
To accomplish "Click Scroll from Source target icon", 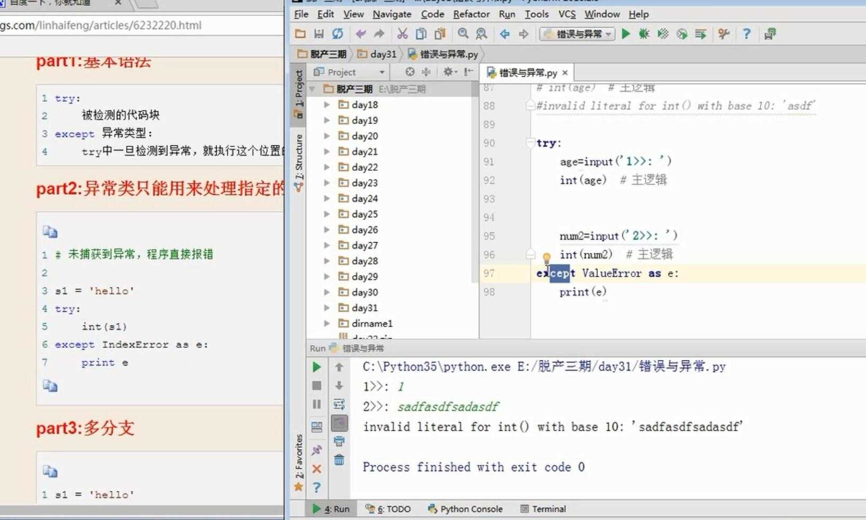I will pos(410,72).
